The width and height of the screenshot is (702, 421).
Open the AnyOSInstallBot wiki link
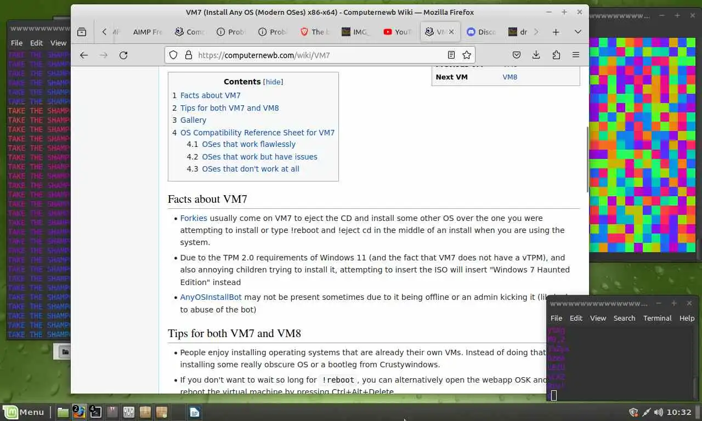pos(211,297)
